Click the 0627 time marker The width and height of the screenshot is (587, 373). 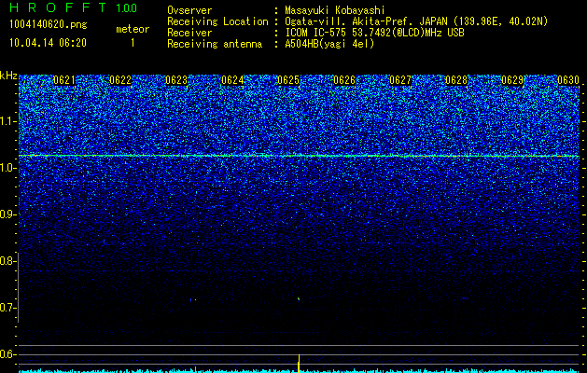click(400, 80)
